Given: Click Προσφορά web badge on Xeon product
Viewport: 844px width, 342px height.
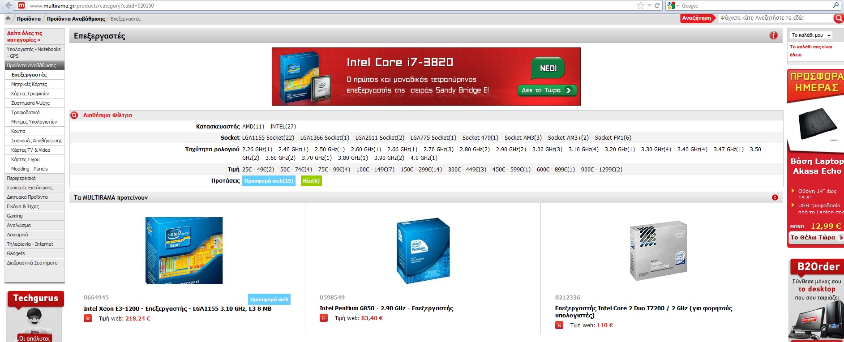Looking at the screenshot, I should [x=269, y=299].
